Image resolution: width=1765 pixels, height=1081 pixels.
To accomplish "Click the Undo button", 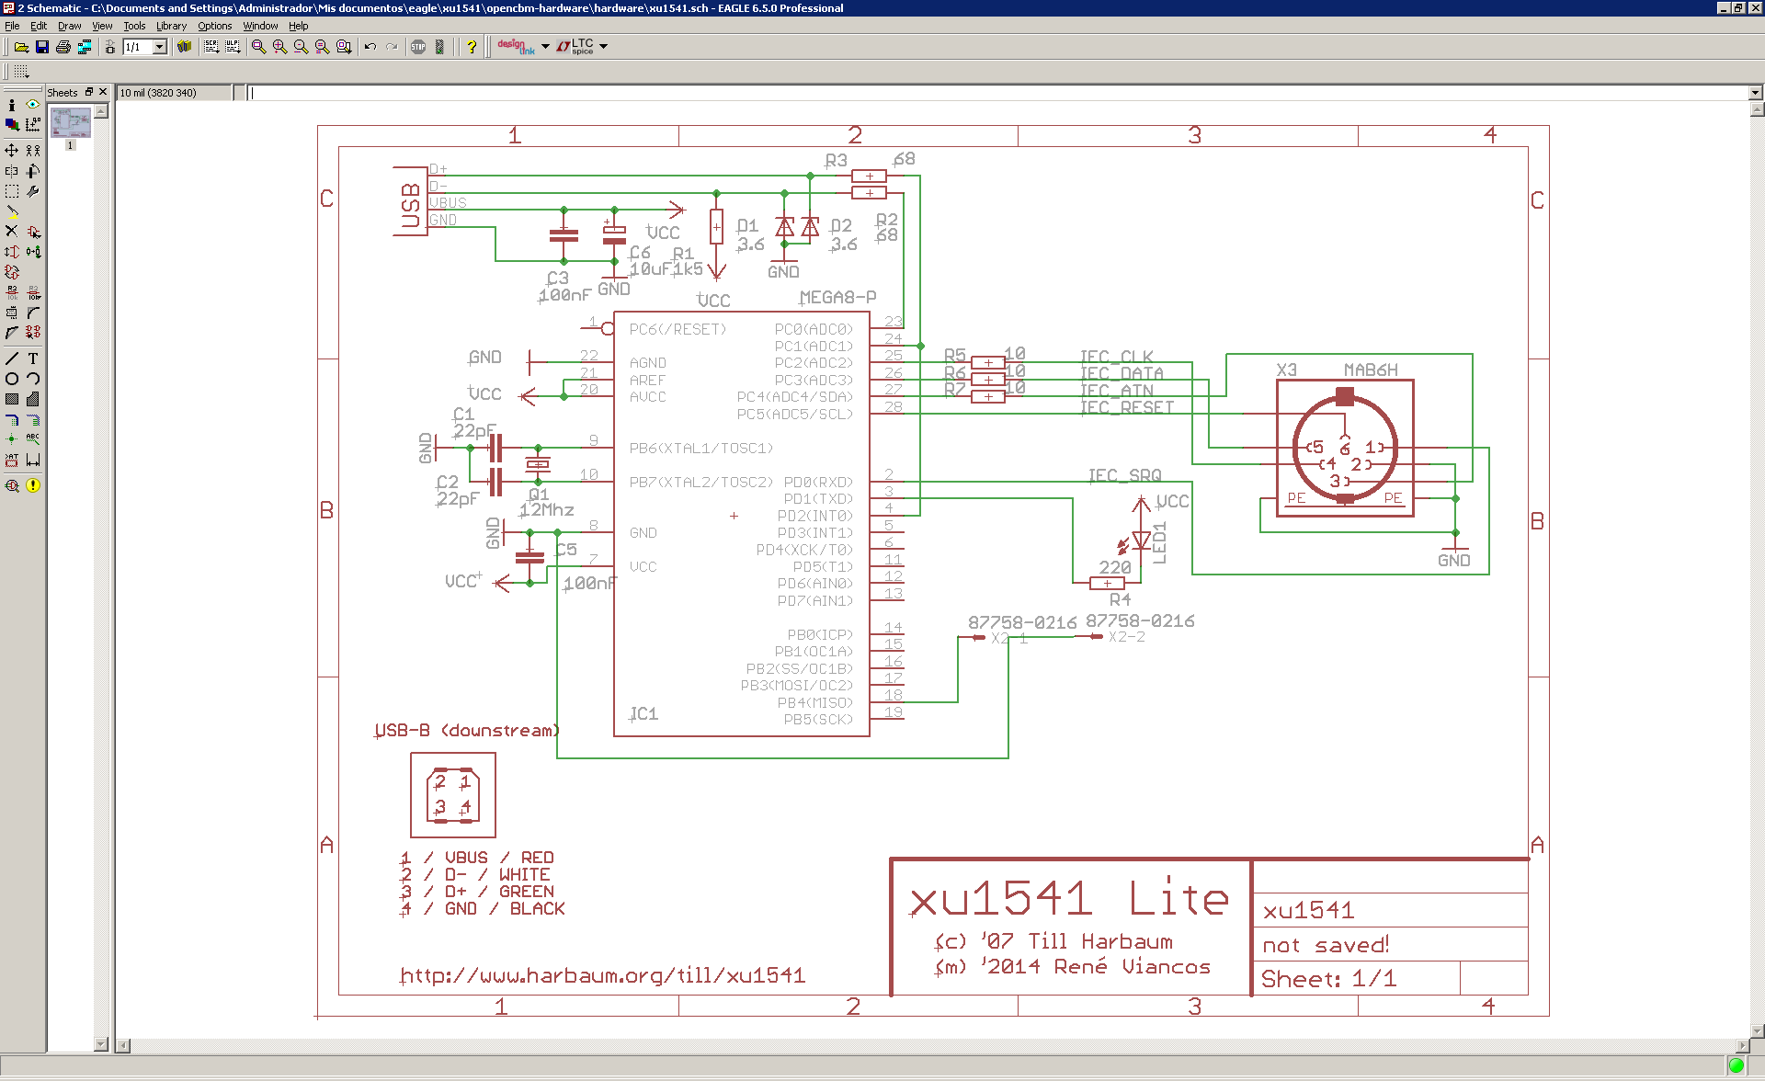I will tap(370, 47).
